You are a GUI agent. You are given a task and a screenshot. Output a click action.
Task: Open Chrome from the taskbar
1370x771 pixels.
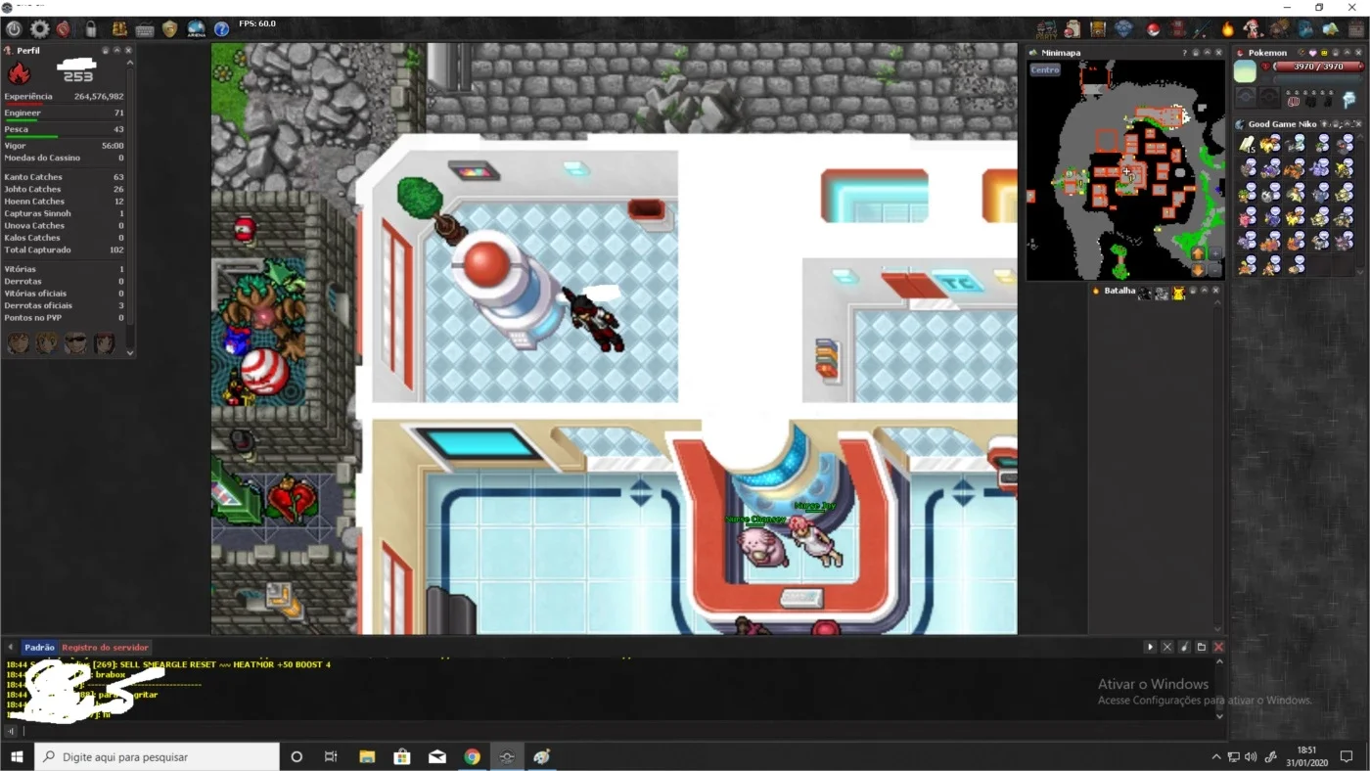pyautogui.click(x=473, y=756)
